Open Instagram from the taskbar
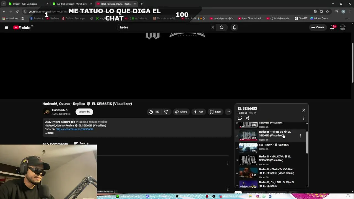This screenshot has height=199, width=354. [257, 196]
